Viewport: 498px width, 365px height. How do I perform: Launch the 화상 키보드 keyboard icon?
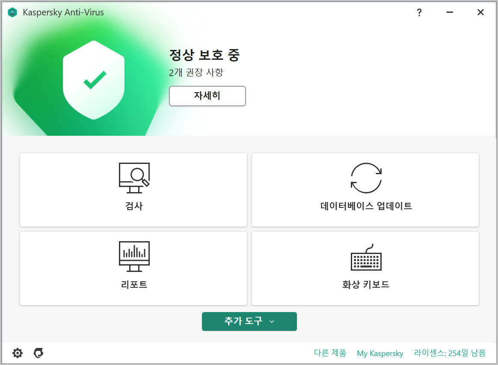pos(366,257)
